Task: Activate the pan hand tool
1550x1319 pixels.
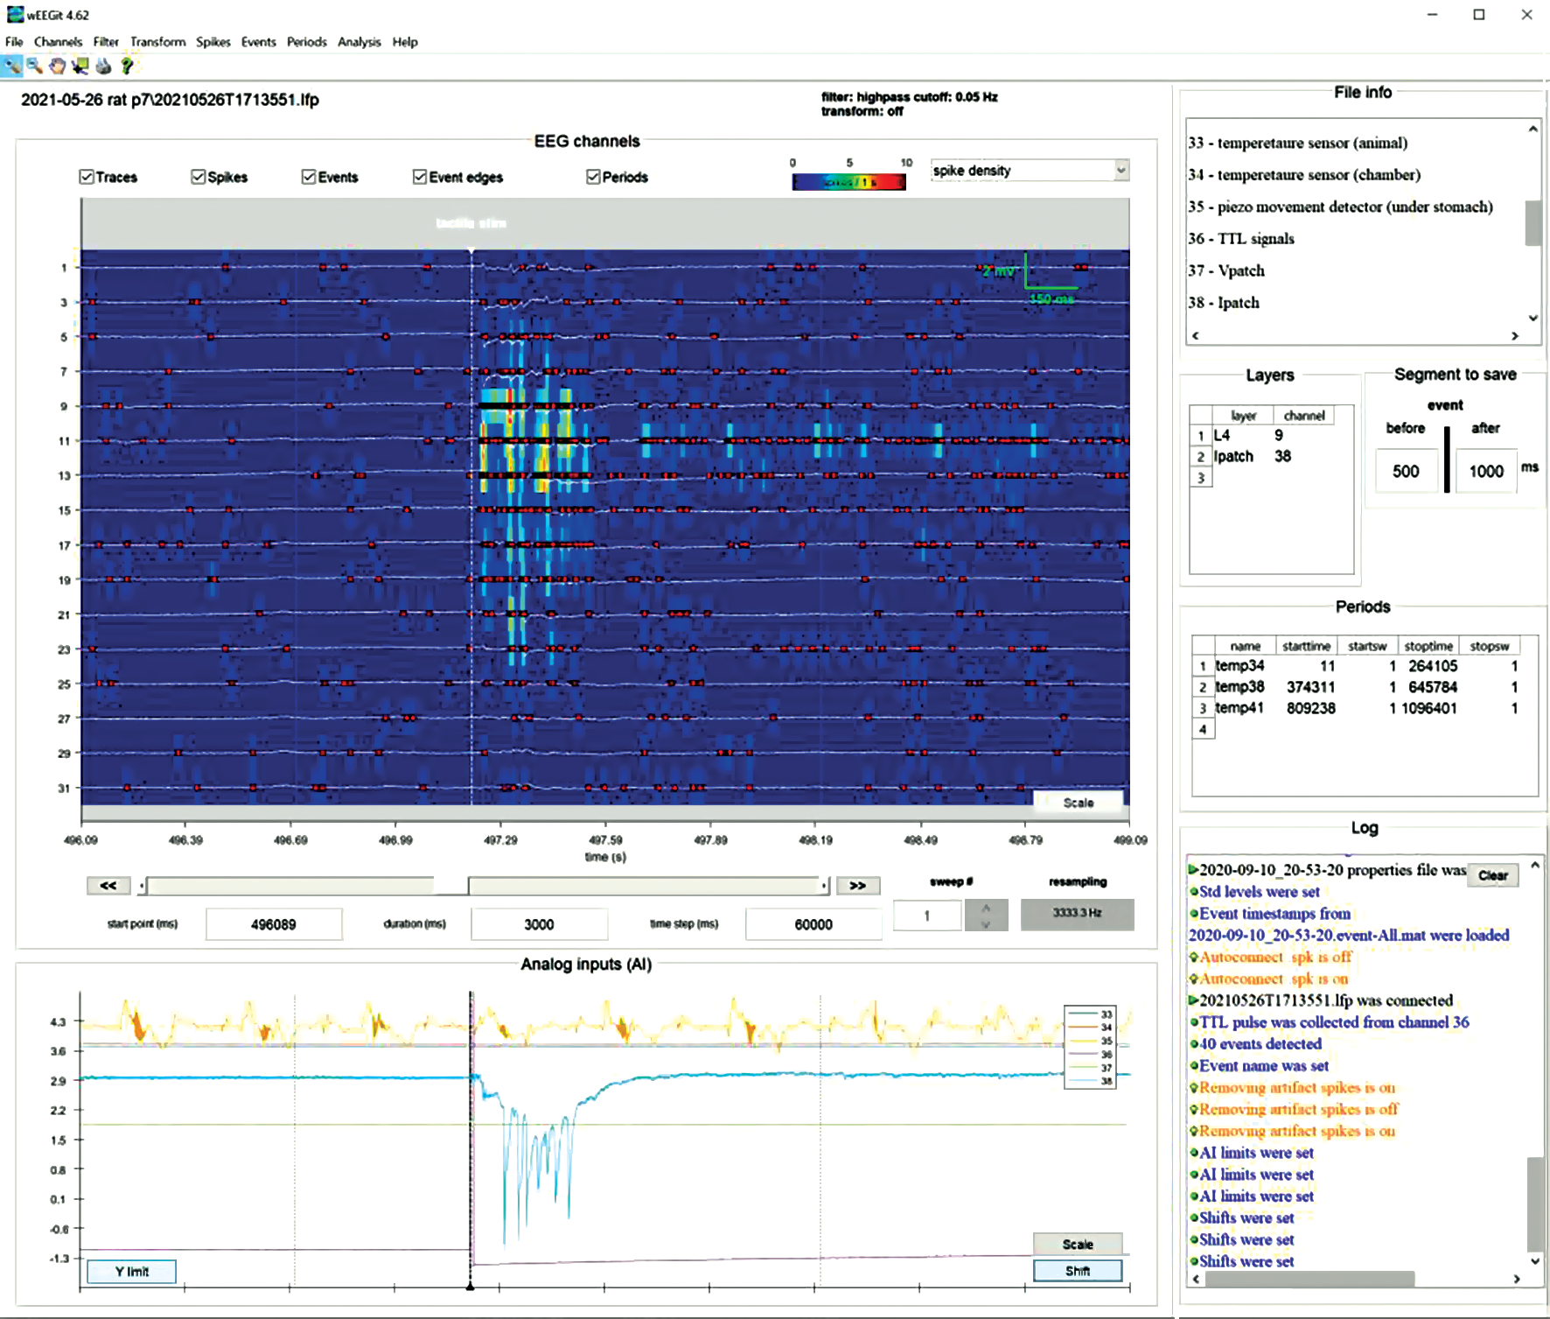Action: coord(58,66)
